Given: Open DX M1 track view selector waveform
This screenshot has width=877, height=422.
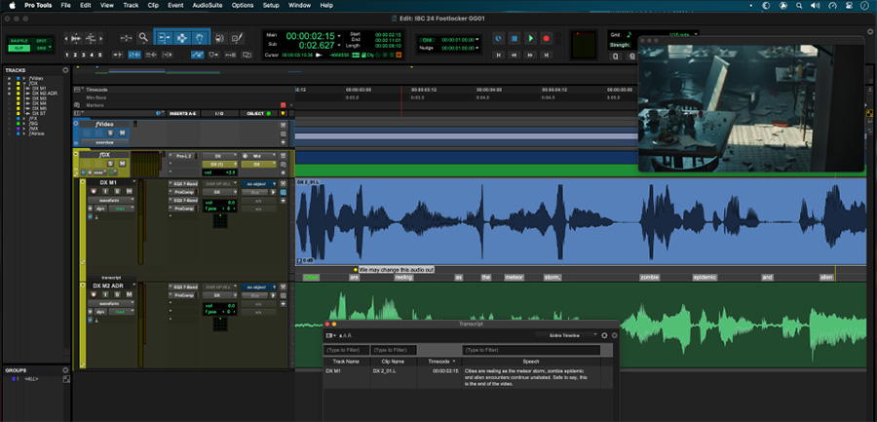Looking at the screenshot, I should click(111, 200).
